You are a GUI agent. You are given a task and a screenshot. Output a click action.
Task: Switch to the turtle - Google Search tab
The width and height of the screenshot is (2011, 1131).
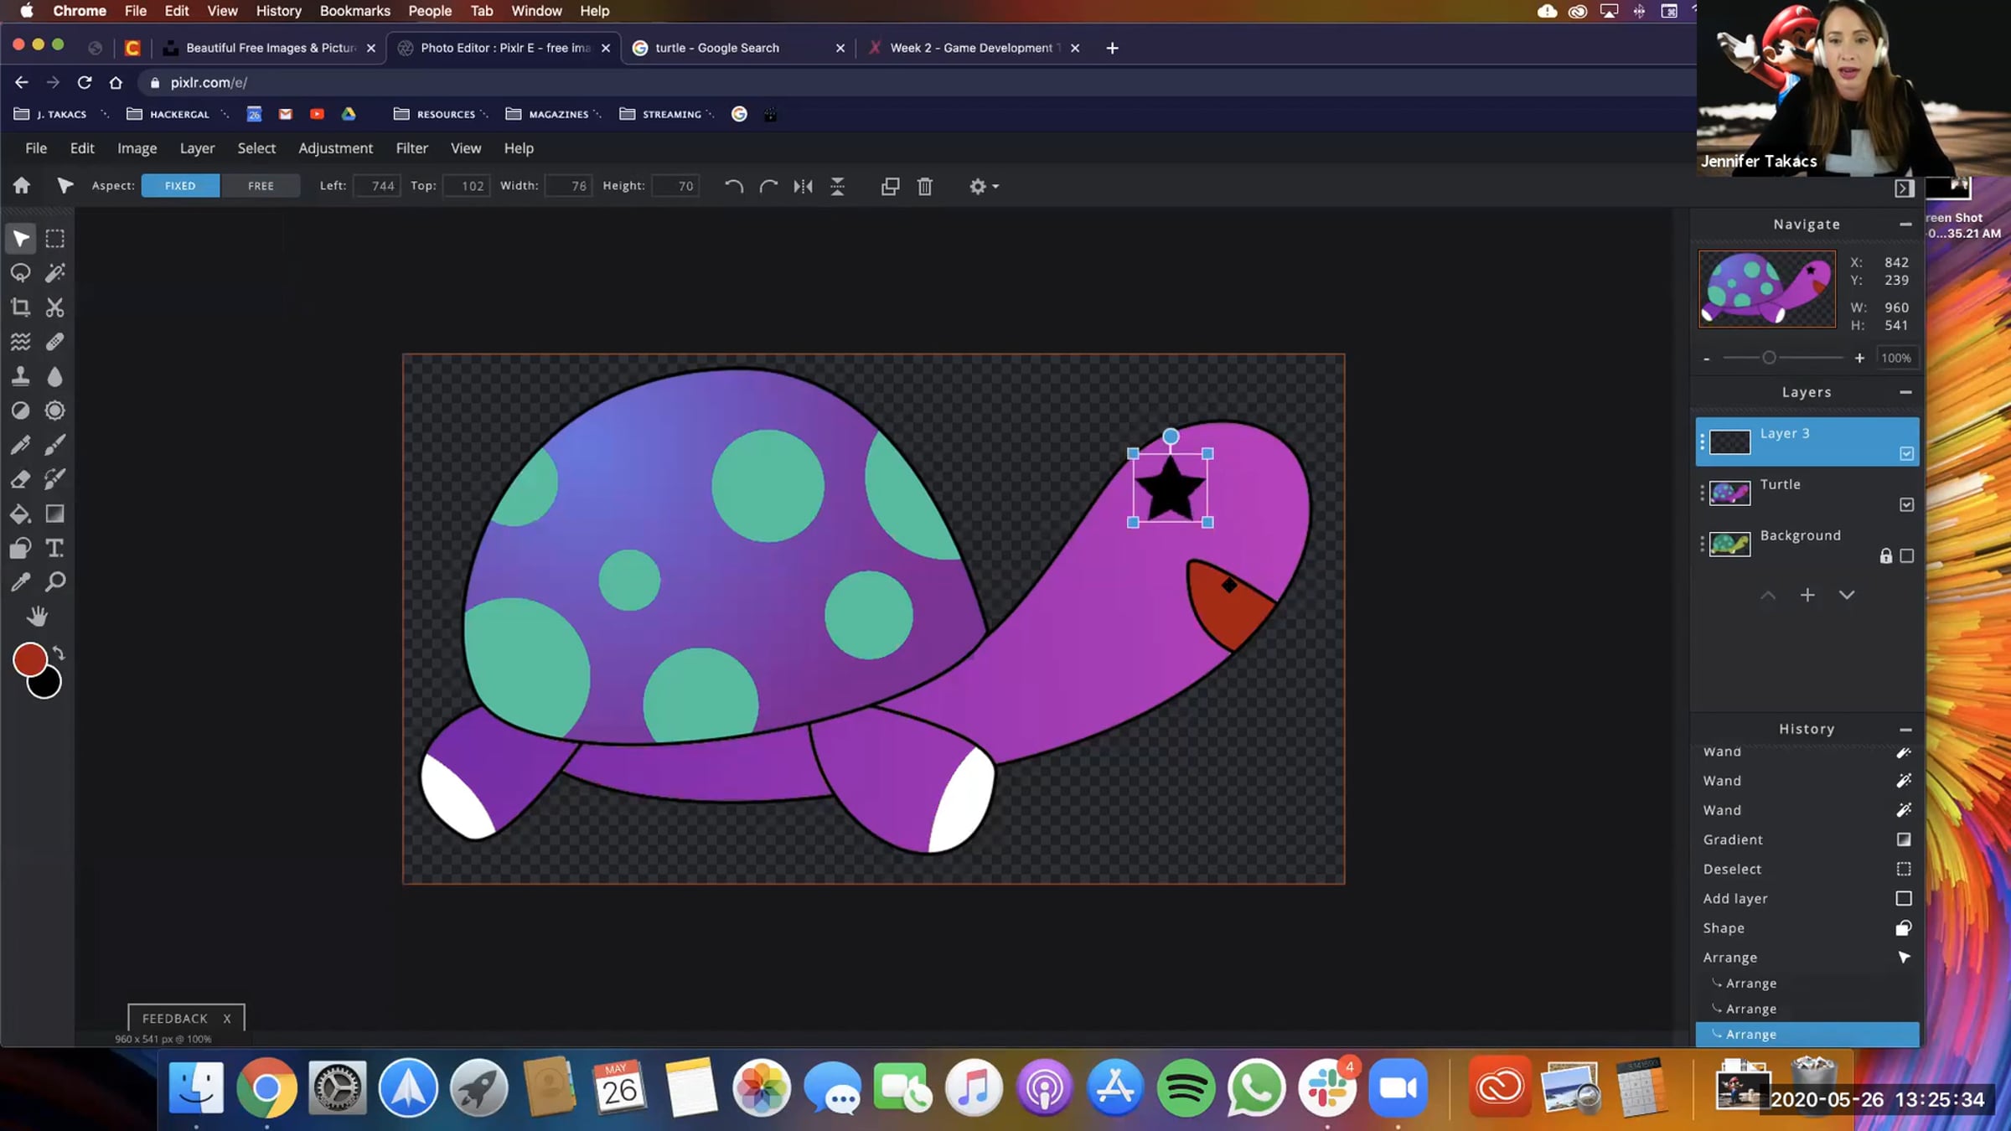[x=738, y=48]
